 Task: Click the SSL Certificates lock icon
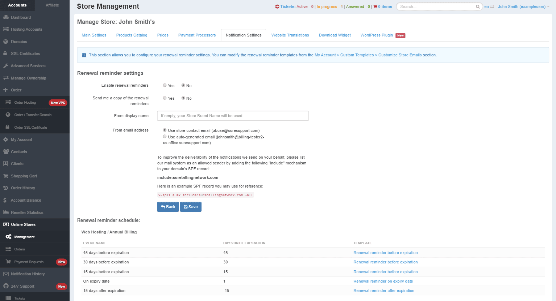(5, 53)
